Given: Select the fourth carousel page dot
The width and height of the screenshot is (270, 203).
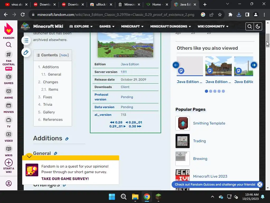Looking at the screenshot, I should pos(219,91).
